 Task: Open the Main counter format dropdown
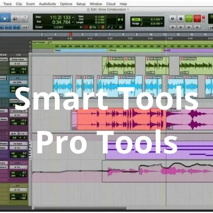pos(73,17)
